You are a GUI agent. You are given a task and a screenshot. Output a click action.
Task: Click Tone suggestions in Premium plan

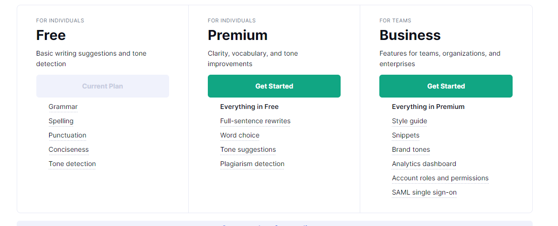coord(248,149)
